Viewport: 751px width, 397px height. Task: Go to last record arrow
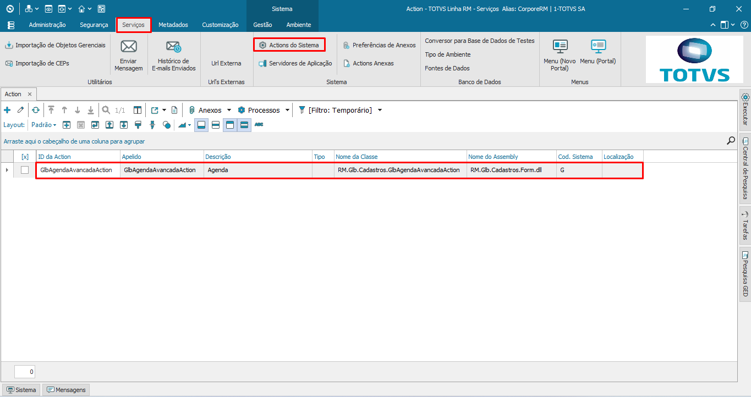coord(91,110)
